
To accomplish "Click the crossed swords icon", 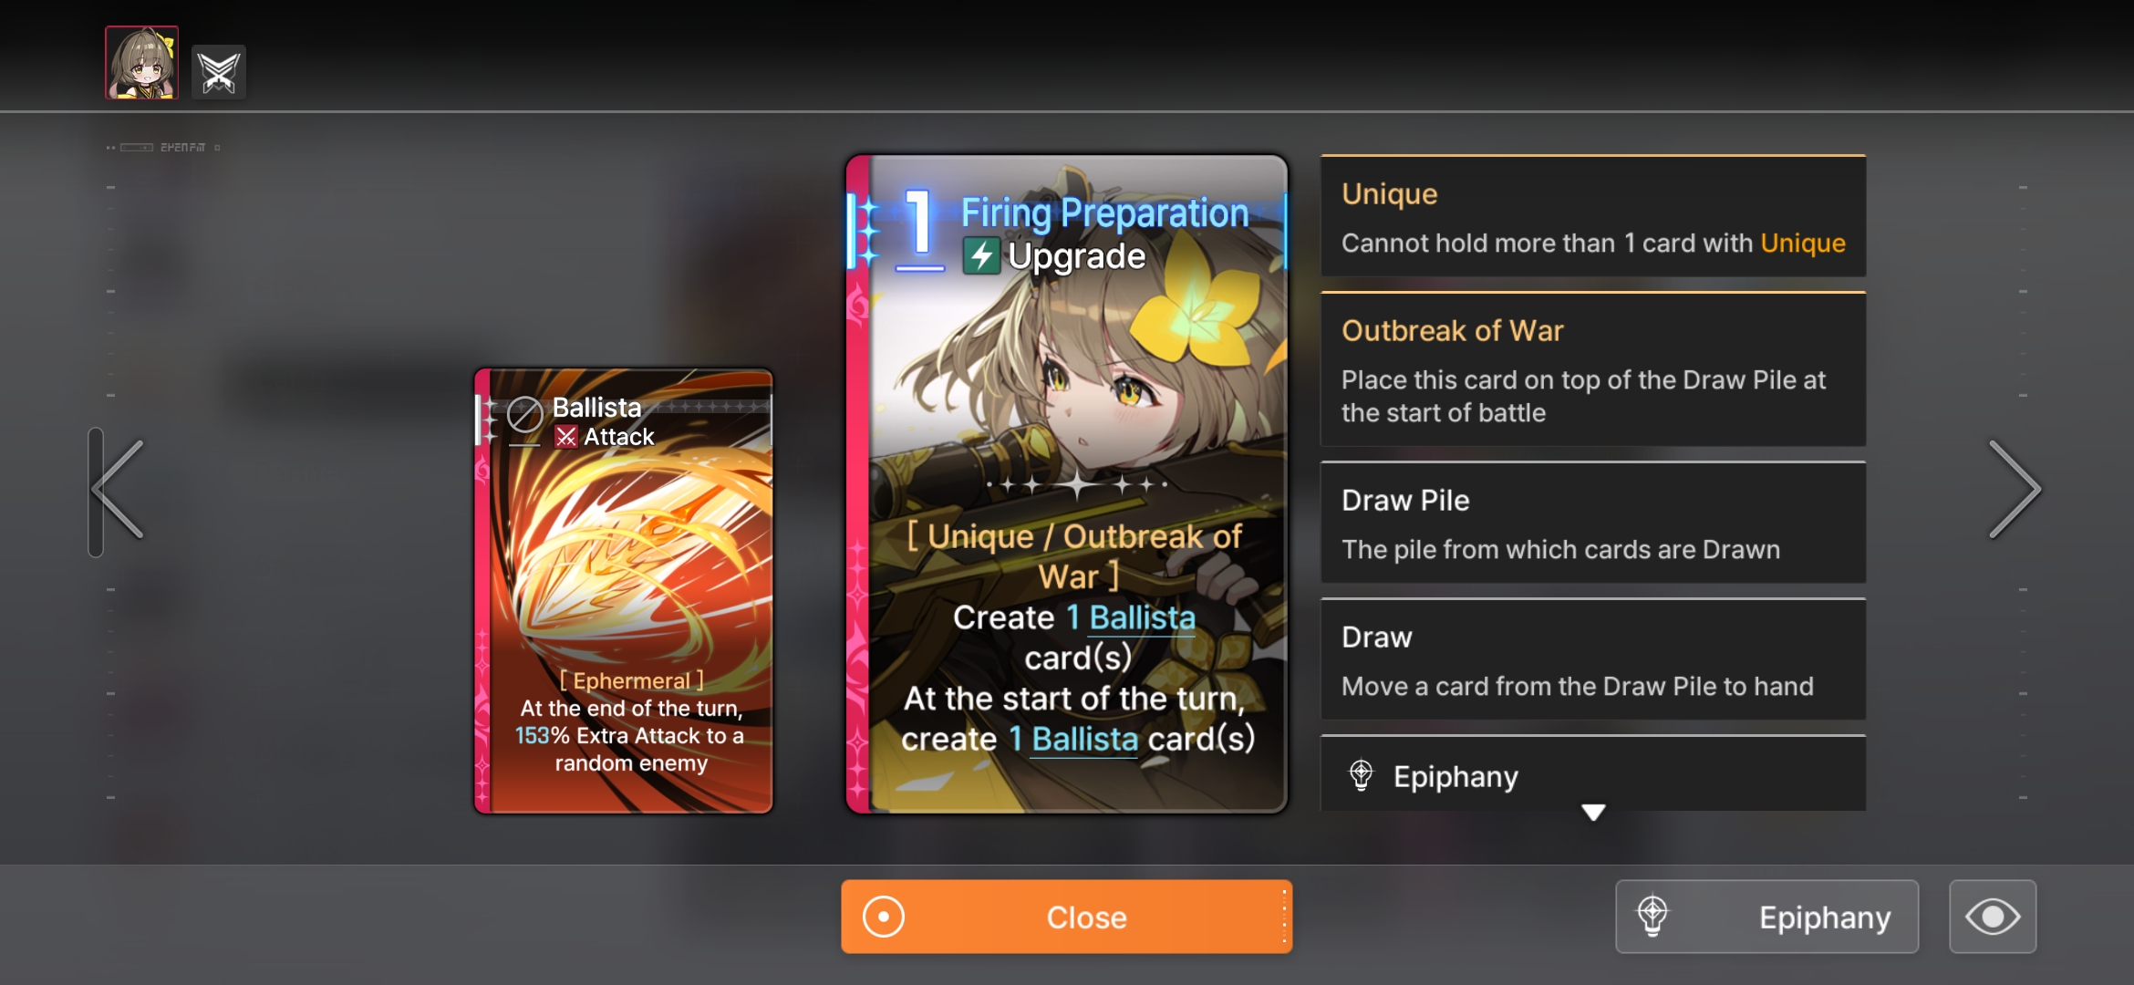I will tap(219, 72).
